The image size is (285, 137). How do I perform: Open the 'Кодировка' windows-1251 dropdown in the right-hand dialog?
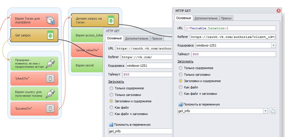(273, 45)
